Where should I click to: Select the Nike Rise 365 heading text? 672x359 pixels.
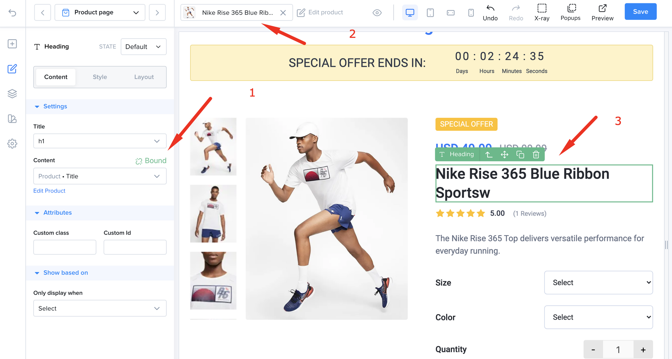point(544,184)
